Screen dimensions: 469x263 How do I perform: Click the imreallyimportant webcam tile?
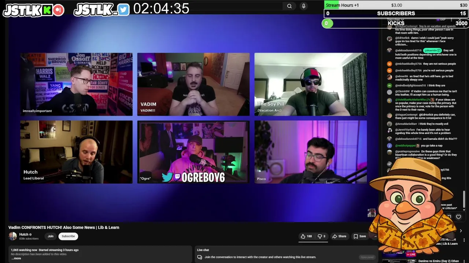click(x=76, y=84)
